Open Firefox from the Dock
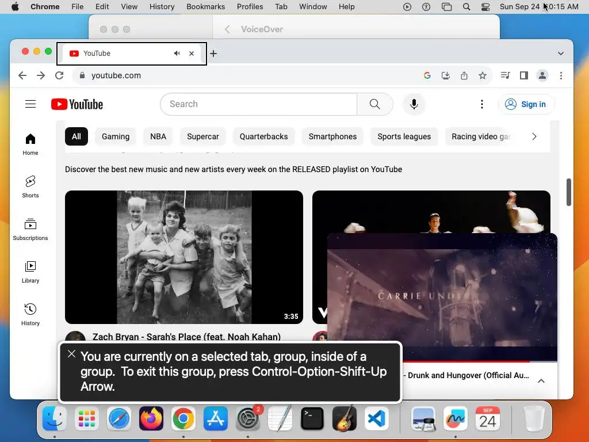Screen dimensions: 589x442 tap(151, 418)
